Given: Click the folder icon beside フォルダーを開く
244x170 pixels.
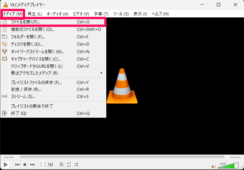Looking at the screenshot, I should [x=5, y=37].
